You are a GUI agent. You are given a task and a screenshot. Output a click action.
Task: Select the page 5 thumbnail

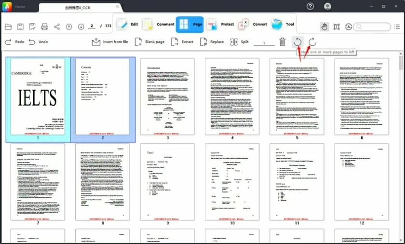tap(297, 96)
